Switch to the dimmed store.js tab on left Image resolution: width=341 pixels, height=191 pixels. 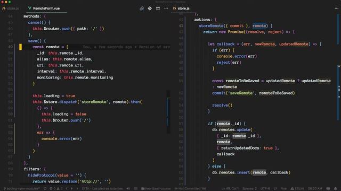[11, 8]
